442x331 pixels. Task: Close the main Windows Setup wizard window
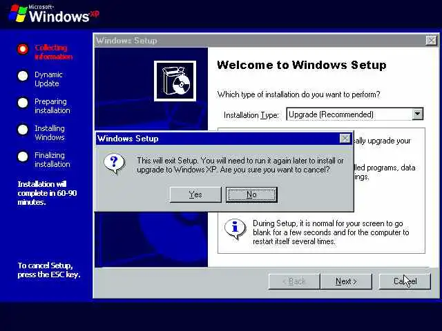tap(431, 41)
